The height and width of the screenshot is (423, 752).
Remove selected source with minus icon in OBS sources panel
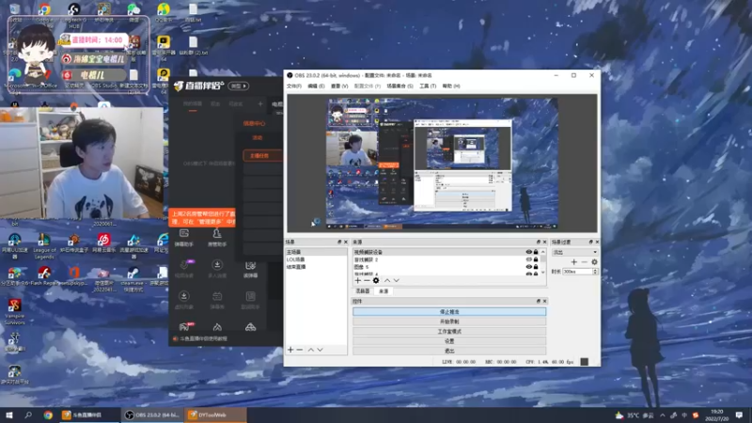[x=367, y=280]
